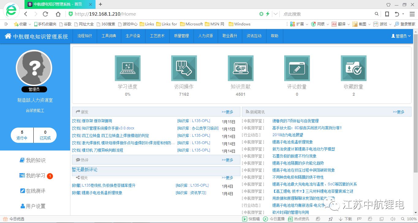Click >>更多 in 新闻简讯 section
This screenshot has width=418, height=223.
[x=399, y=112]
